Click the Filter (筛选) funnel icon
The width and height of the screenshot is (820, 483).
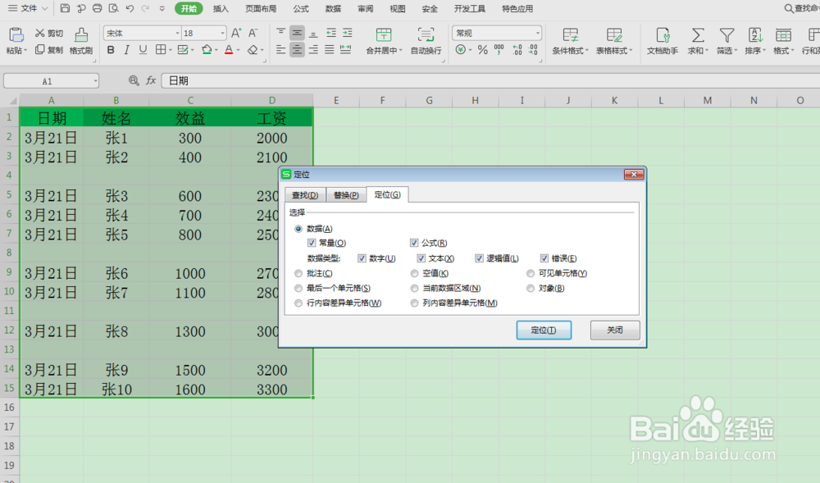pos(727,35)
